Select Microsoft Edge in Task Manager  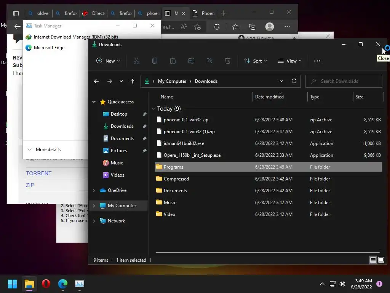tap(49, 48)
